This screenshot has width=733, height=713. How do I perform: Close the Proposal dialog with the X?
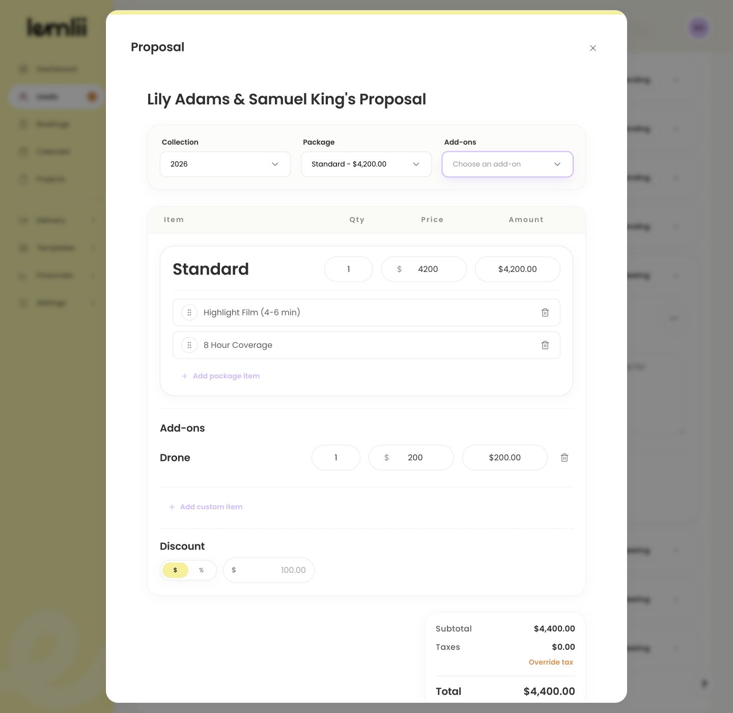[593, 48]
